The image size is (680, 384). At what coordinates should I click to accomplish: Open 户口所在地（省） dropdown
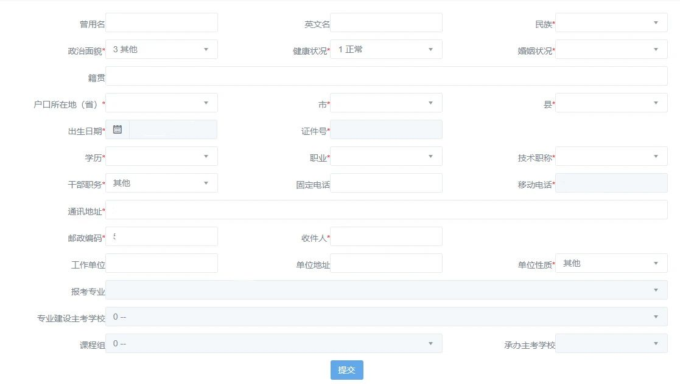161,103
